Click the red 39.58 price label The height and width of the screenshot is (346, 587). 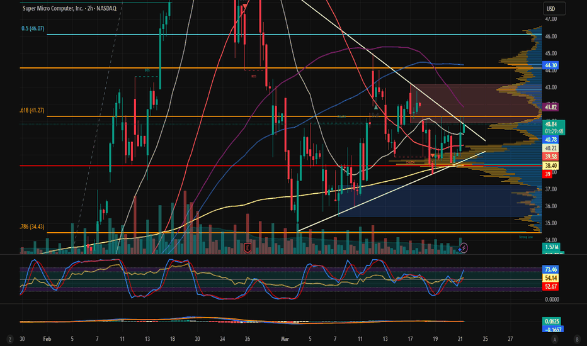point(550,157)
